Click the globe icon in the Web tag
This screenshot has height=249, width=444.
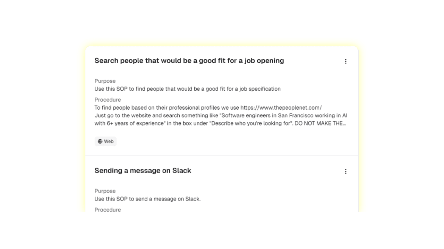[x=100, y=141]
